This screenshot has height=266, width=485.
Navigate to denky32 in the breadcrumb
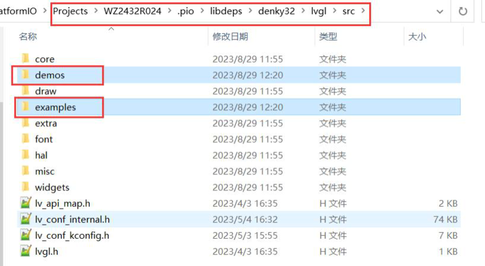(x=276, y=11)
